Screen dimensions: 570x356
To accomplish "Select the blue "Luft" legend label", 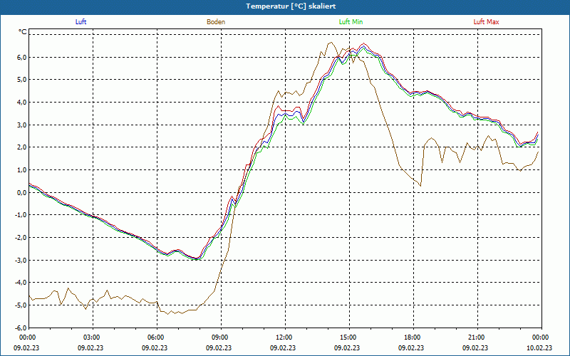I will coord(81,22).
